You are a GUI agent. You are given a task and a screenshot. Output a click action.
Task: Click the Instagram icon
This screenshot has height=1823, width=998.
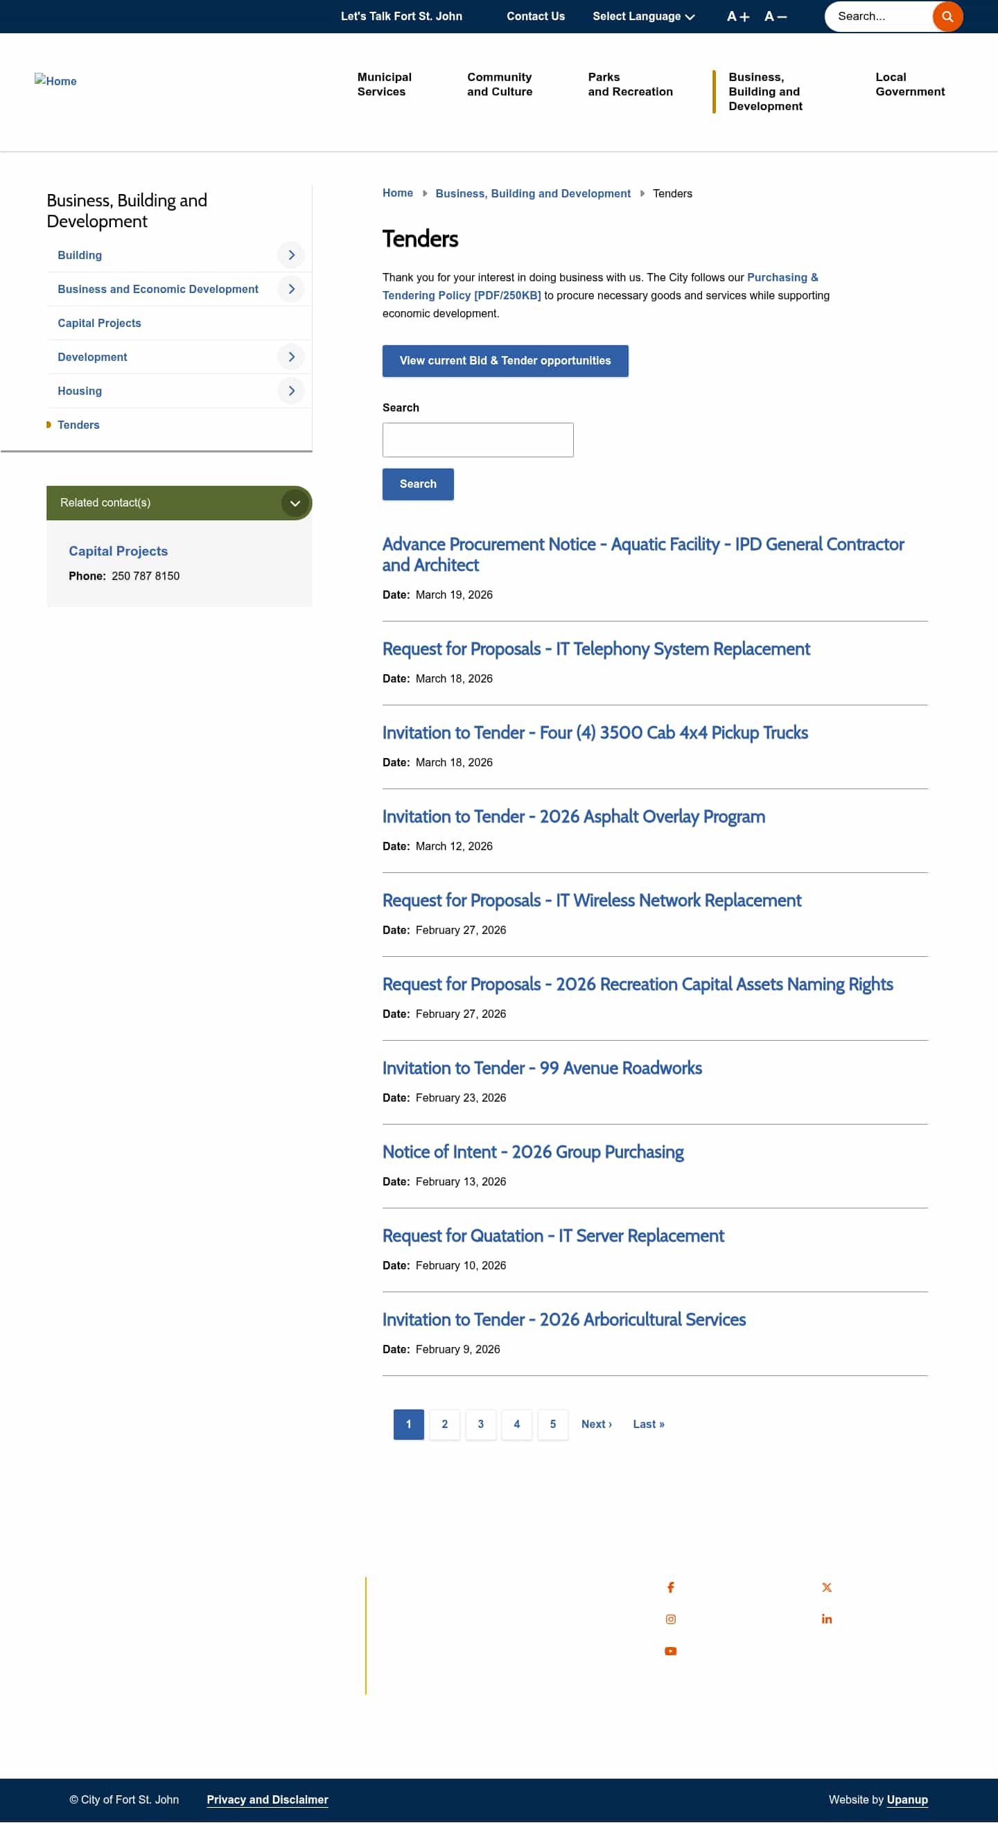click(670, 1619)
